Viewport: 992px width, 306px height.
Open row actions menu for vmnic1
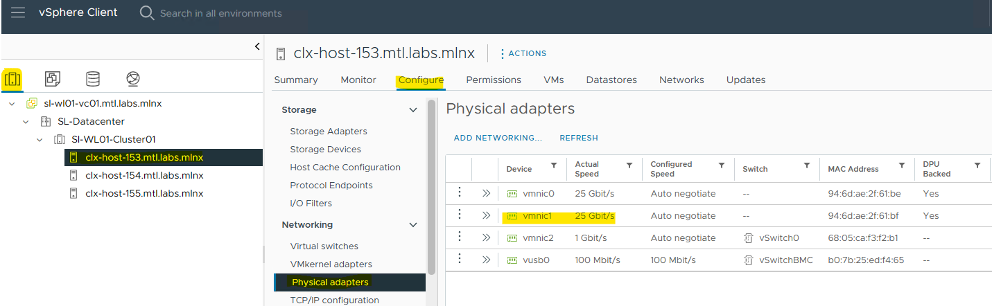[x=459, y=215]
